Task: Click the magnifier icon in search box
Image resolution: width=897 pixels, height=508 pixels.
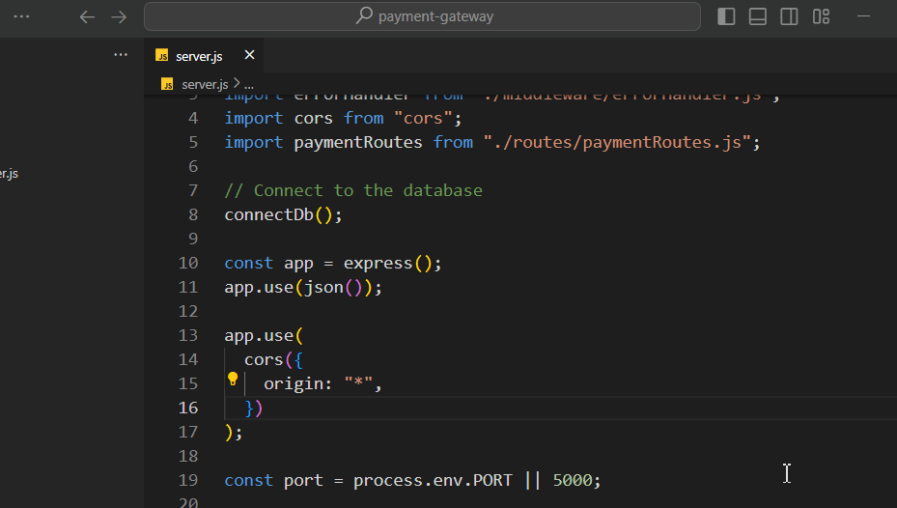Action: [364, 16]
